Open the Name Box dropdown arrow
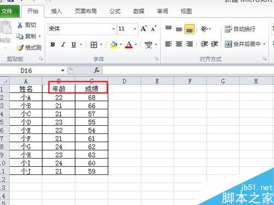The image size is (274, 205). coord(62,71)
